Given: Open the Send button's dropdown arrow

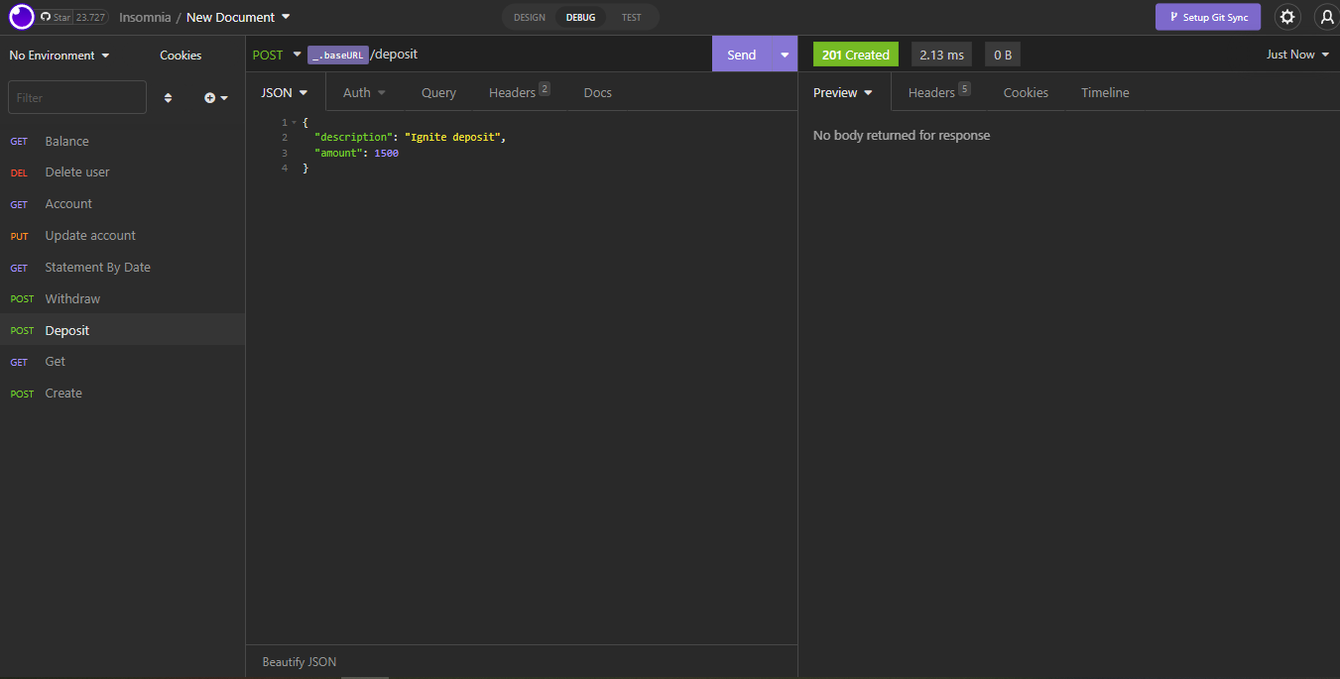Looking at the screenshot, I should (784, 54).
